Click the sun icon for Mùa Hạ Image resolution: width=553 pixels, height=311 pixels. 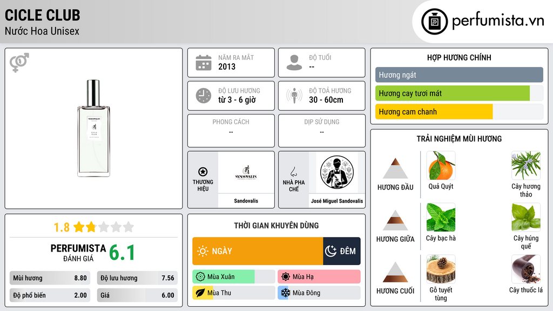[x=286, y=277]
